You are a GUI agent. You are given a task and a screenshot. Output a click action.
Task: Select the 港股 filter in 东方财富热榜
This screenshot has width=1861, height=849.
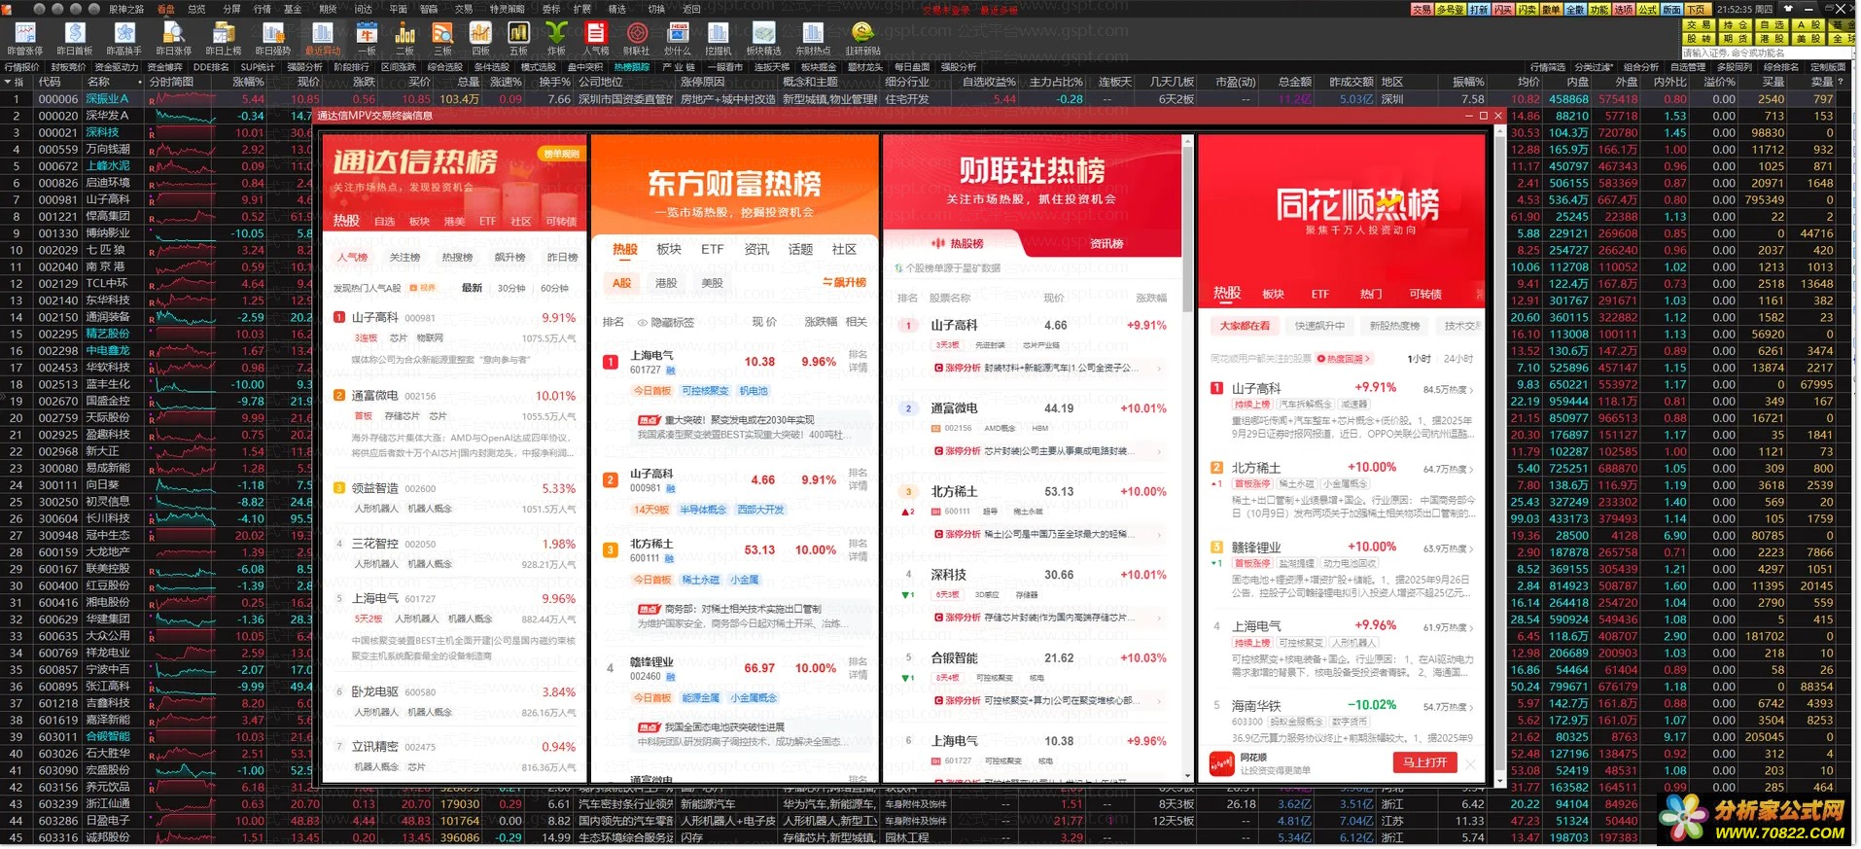pos(666,283)
